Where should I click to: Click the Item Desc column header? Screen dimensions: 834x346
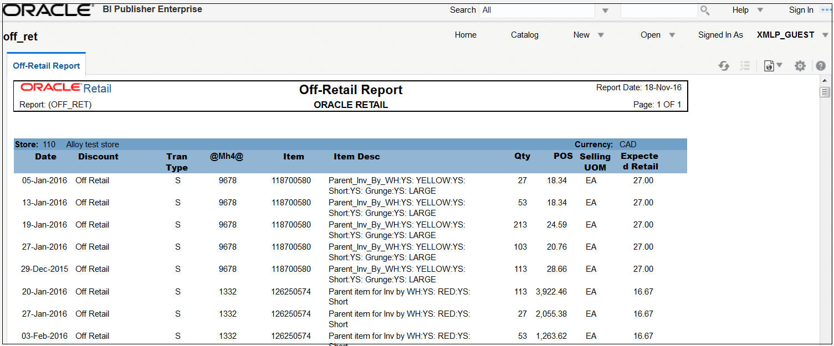coord(357,157)
